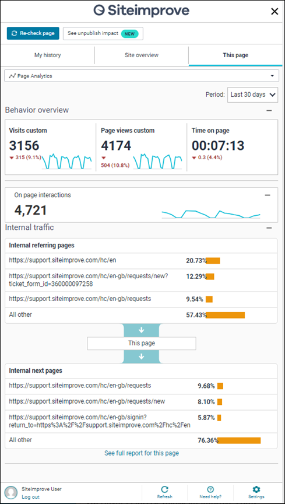The width and height of the screenshot is (285, 504).
Task: Click the Re-check page button
Action: click(x=33, y=33)
